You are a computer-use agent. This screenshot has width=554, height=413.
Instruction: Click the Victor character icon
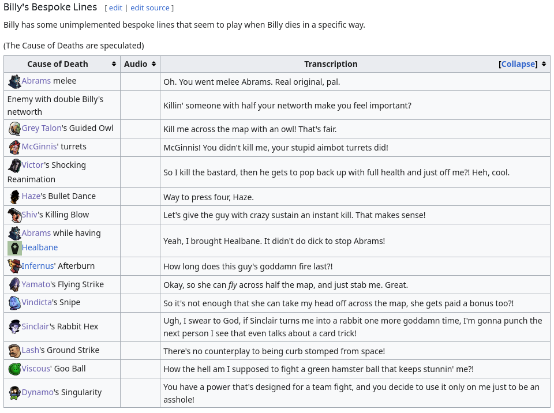(14, 166)
